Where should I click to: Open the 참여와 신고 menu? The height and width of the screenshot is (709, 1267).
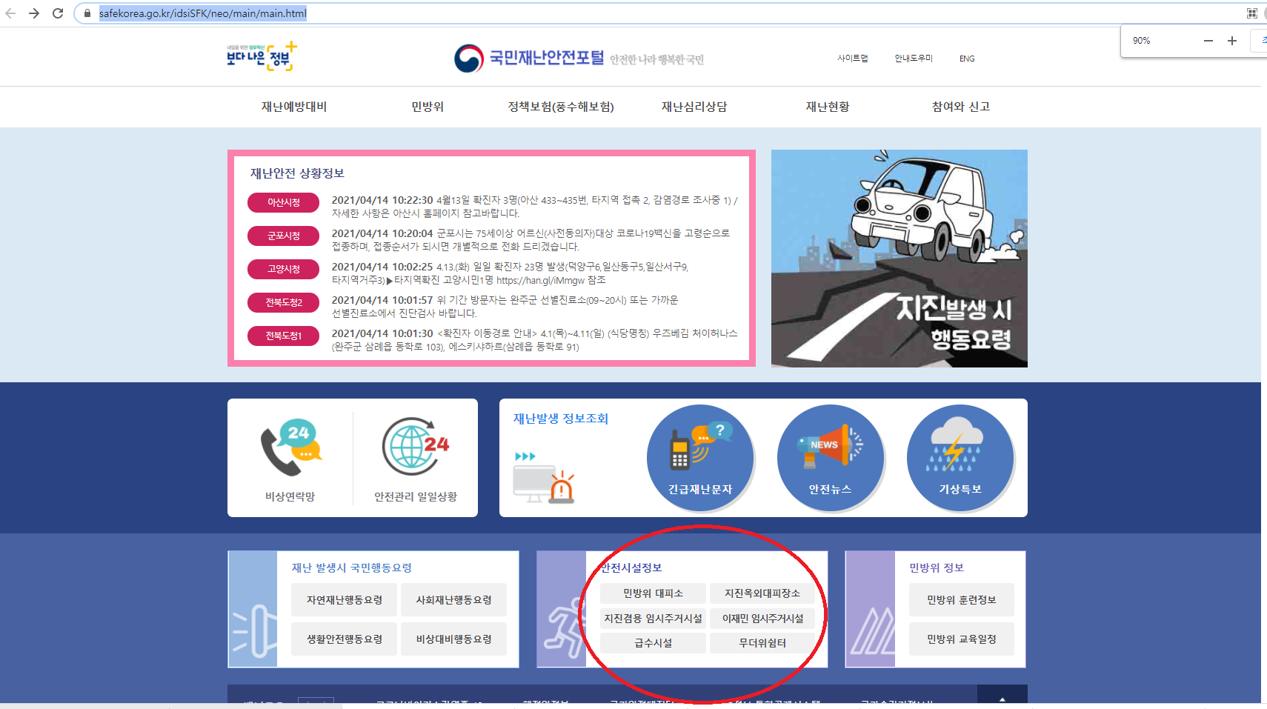(961, 107)
